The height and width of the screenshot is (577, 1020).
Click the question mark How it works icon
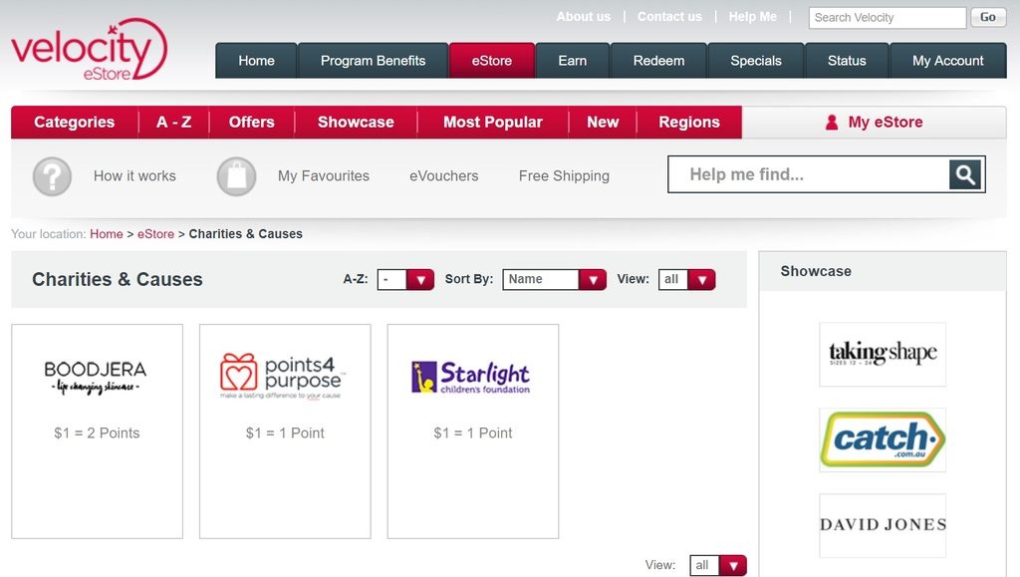(x=52, y=176)
